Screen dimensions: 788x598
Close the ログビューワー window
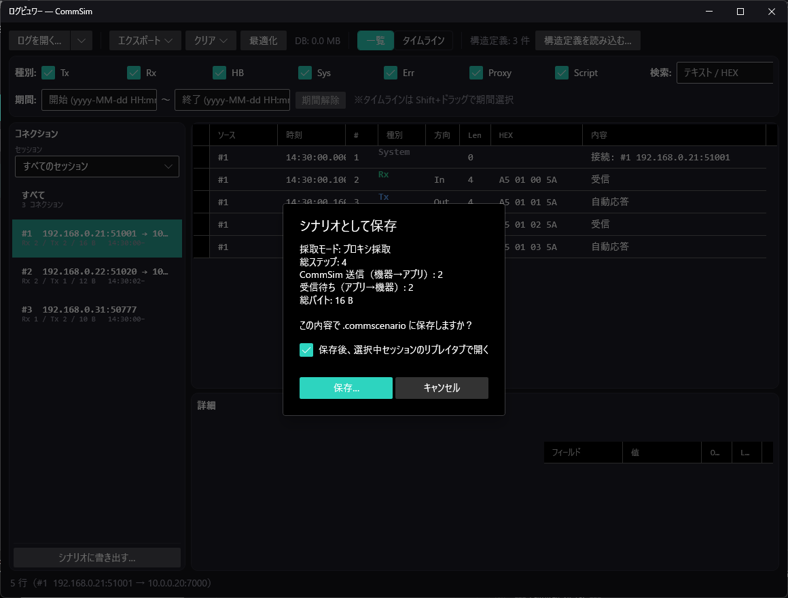point(772,11)
